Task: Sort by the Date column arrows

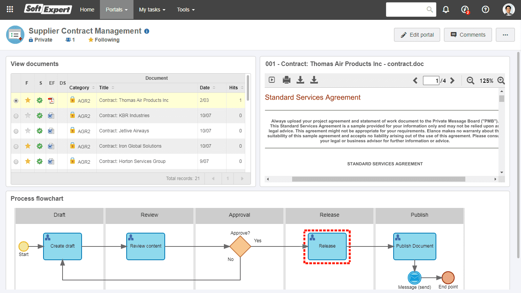Action: pos(214,88)
